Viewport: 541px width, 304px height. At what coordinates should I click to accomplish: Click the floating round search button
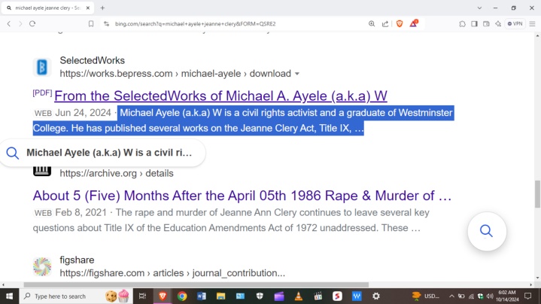(x=487, y=231)
